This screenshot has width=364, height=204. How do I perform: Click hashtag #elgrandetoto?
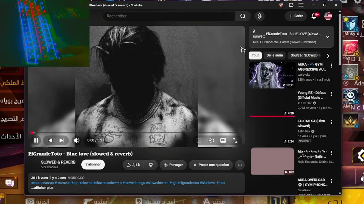[x=188, y=183]
